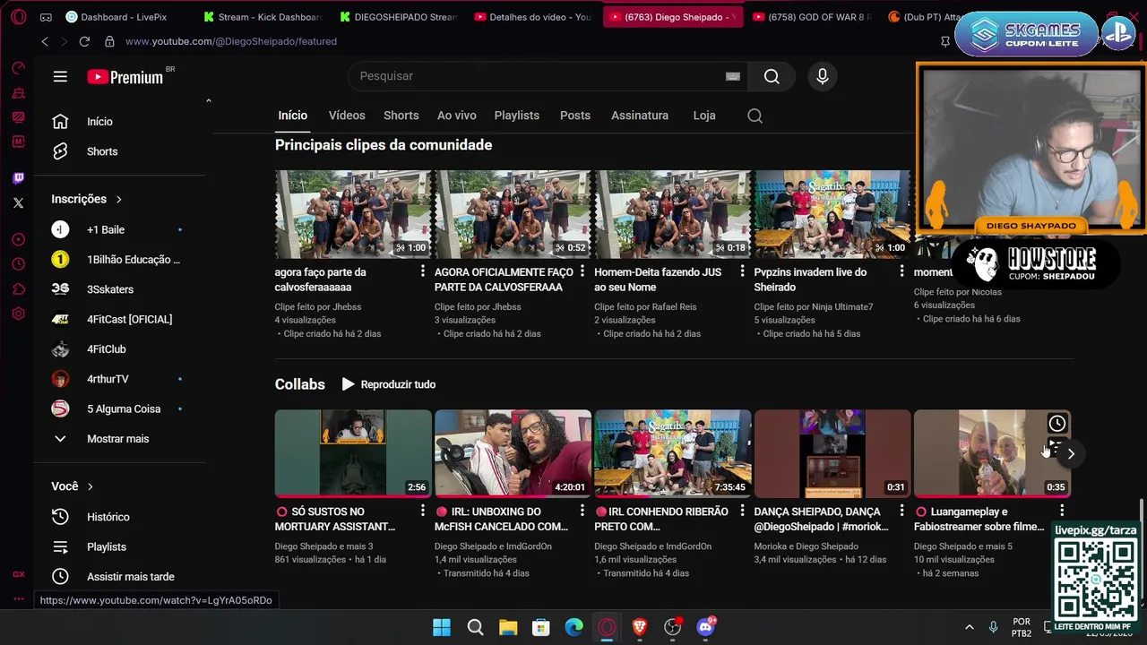Viewport: 1147px width, 645px height.
Task: Switch to Posts channel tab
Action: click(575, 116)
